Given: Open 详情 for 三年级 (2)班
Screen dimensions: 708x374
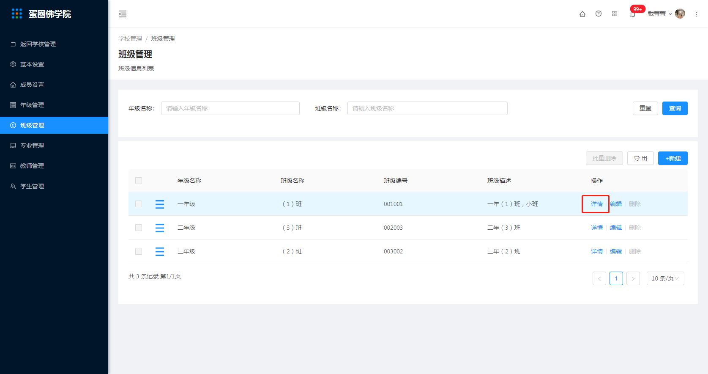Looking at the screenshot, I should [597, 251].
